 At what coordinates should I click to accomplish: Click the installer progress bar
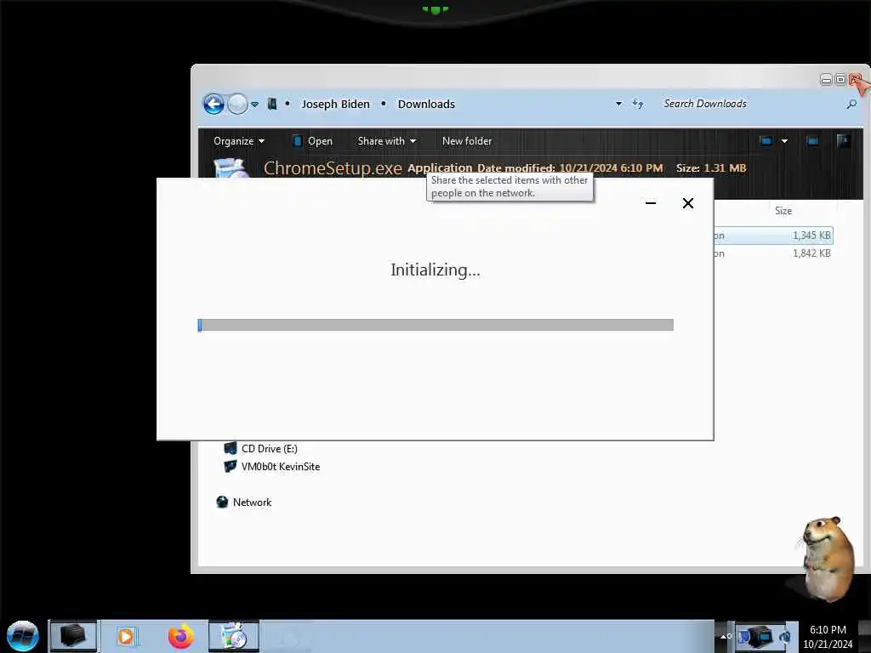tap(435, 325)
